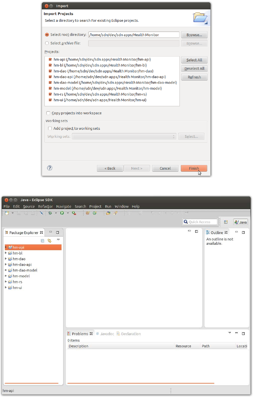Click the root directory path input field
This screenshot has height=397, width=253.
point(134,35)
